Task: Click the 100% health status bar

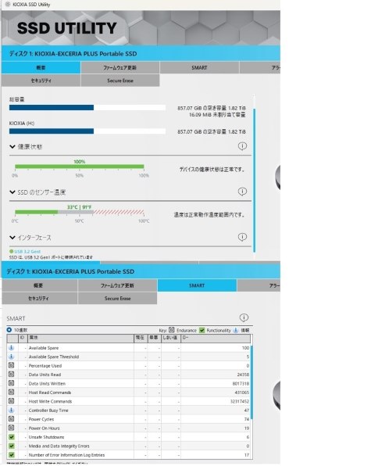Action: point(80,167)
